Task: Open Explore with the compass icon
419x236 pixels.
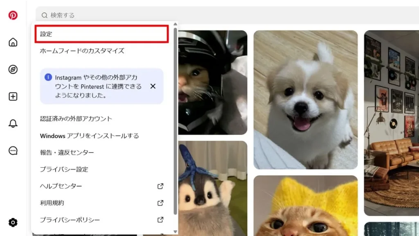Action: [13, 69]
